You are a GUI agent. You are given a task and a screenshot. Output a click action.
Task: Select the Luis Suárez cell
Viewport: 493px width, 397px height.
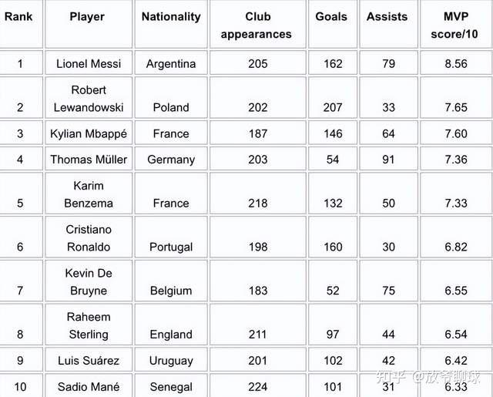click(x=88, y=361)
